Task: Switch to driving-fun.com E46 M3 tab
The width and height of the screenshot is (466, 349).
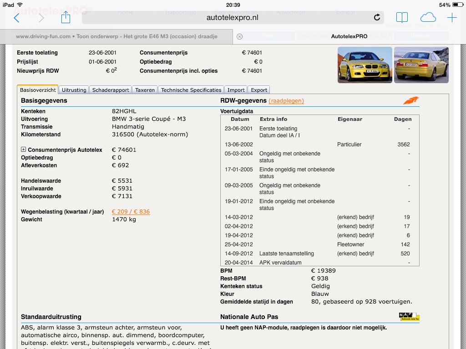Action: click(x=116, y=36)
